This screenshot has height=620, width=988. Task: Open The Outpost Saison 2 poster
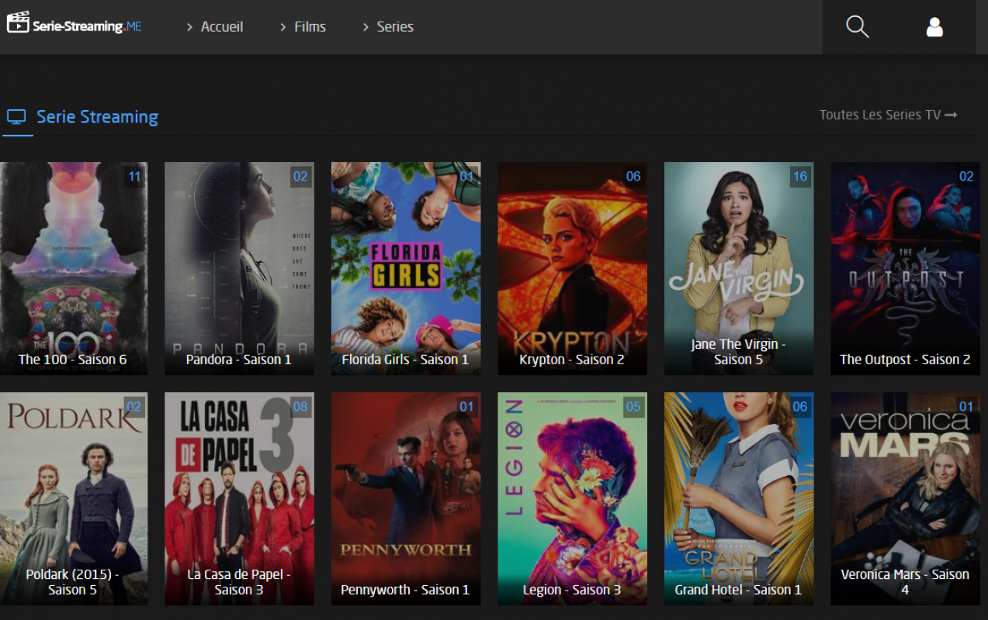click(905, 268)
